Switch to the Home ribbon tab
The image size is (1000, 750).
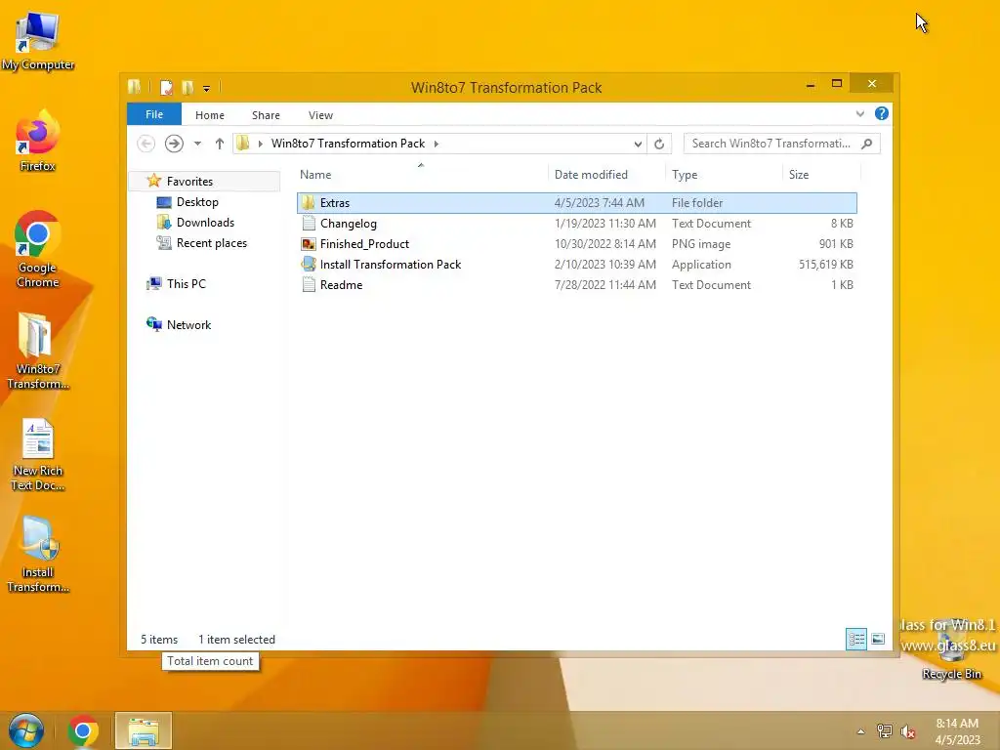pos(210,115)
